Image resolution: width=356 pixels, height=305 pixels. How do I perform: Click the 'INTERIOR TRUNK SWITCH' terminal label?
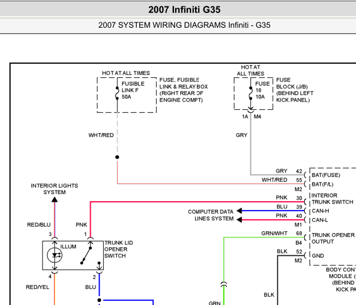(332, 199)
